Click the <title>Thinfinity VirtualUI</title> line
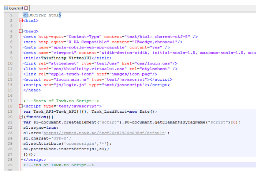Screen dimensions: 261x175 click(x=68, y=58)
